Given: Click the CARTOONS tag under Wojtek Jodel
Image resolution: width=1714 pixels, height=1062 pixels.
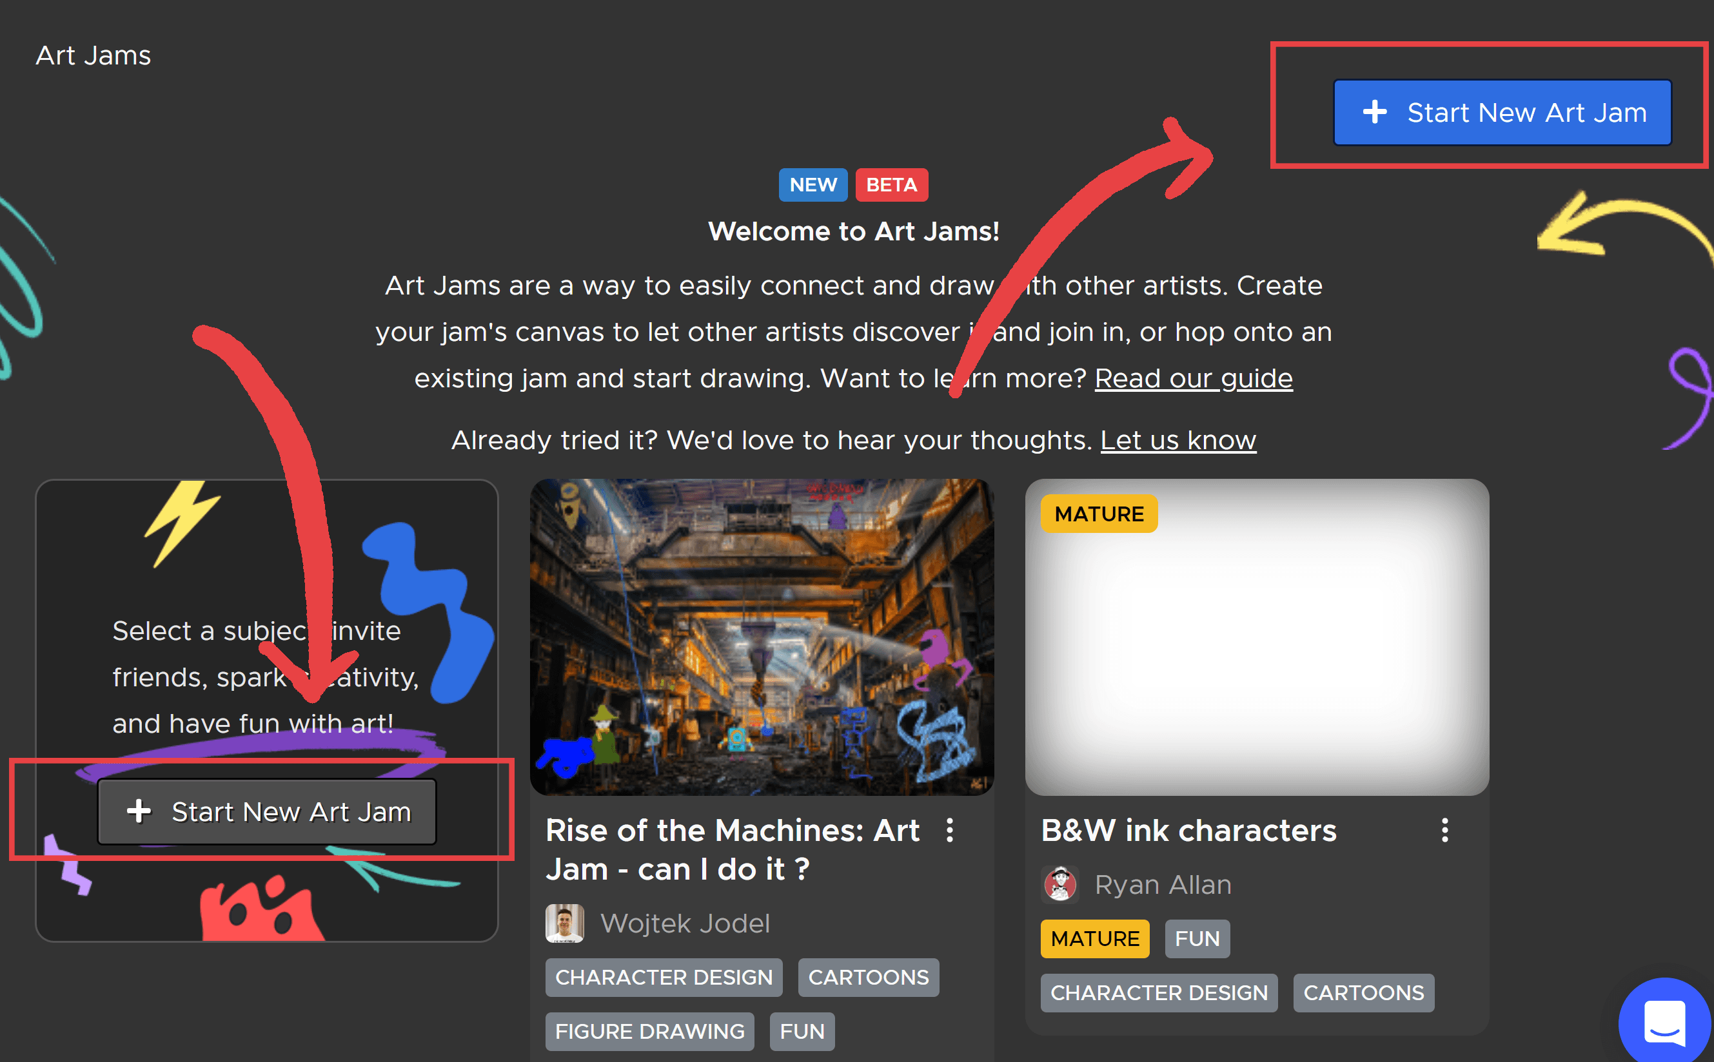Looking at the screenshot, I should click(868, 977).
